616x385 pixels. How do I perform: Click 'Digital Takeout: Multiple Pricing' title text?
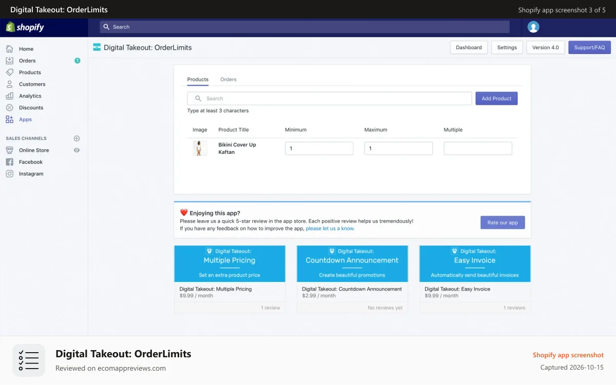(x=216, y=289)
